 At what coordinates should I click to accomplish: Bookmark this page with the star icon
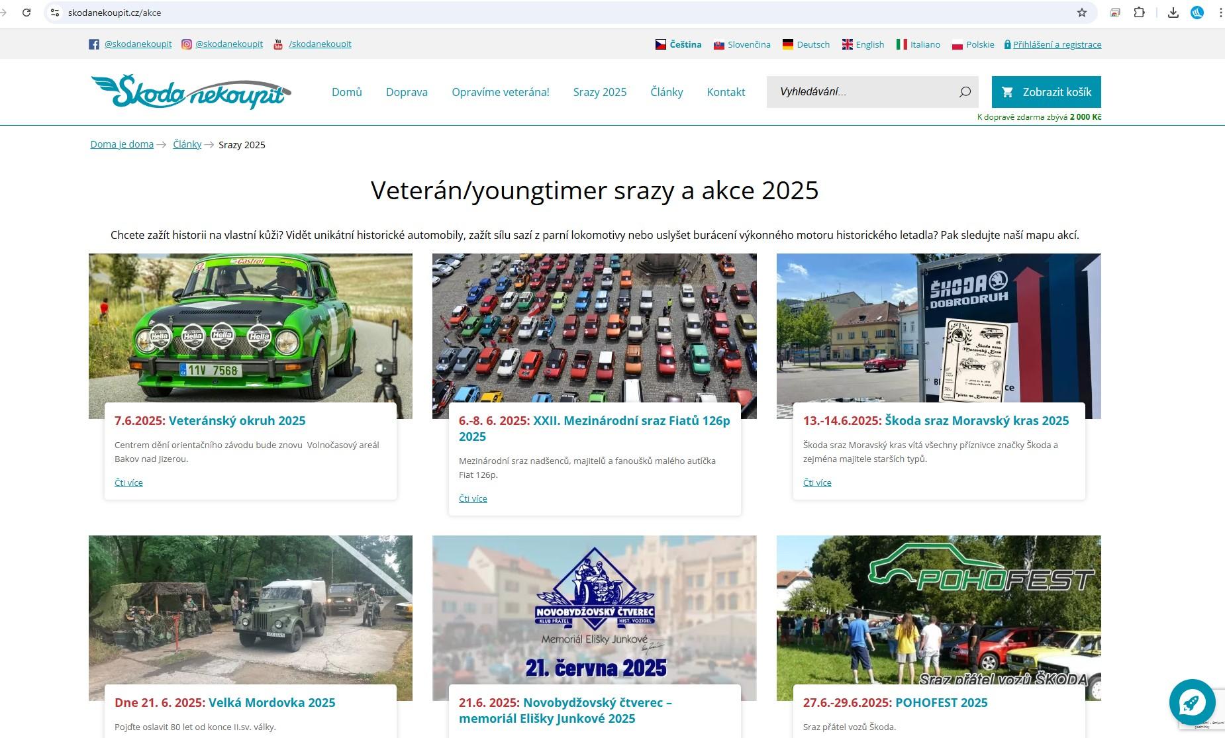click(x=1082, y=13)
